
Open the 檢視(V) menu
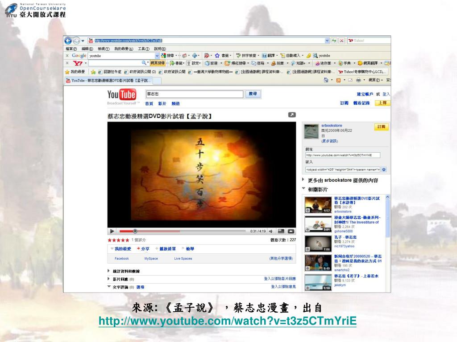104,49
